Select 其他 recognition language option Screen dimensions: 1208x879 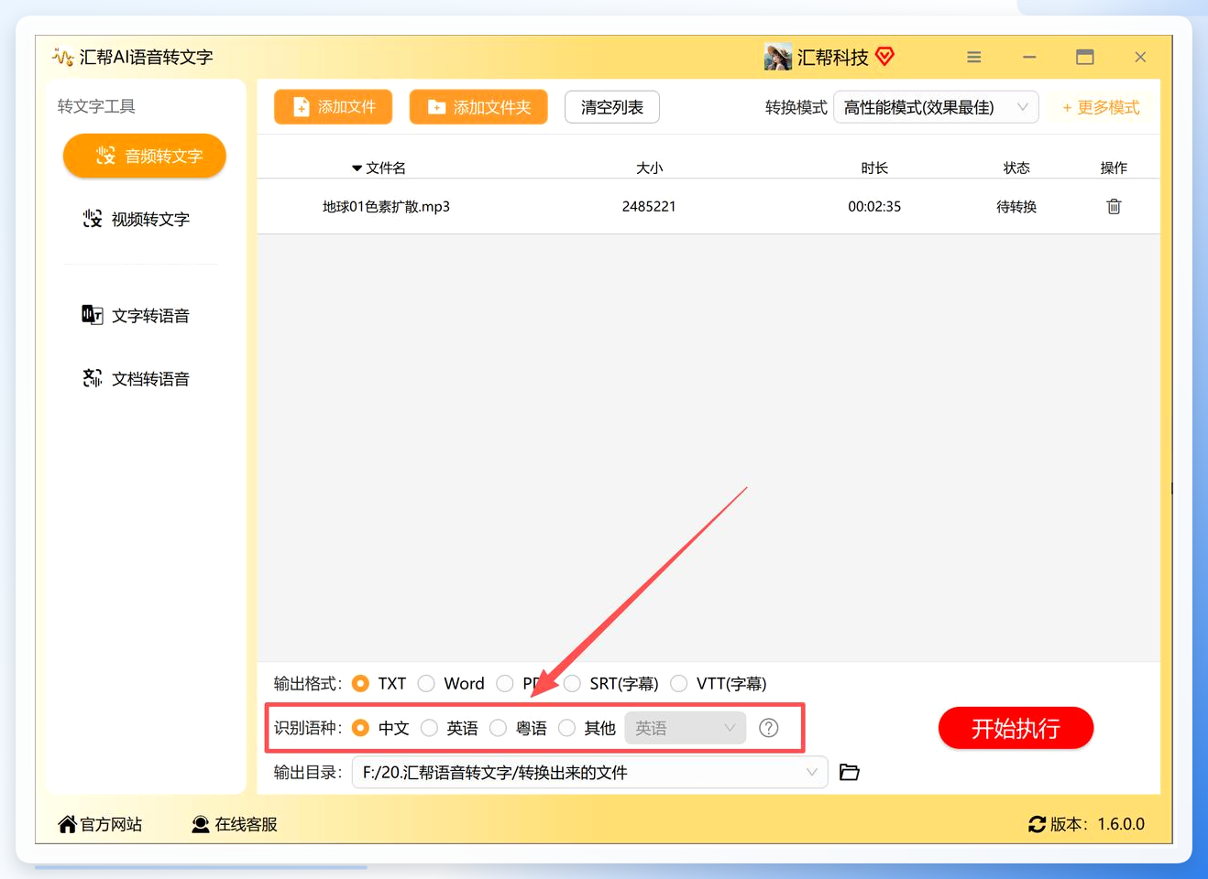566,728
